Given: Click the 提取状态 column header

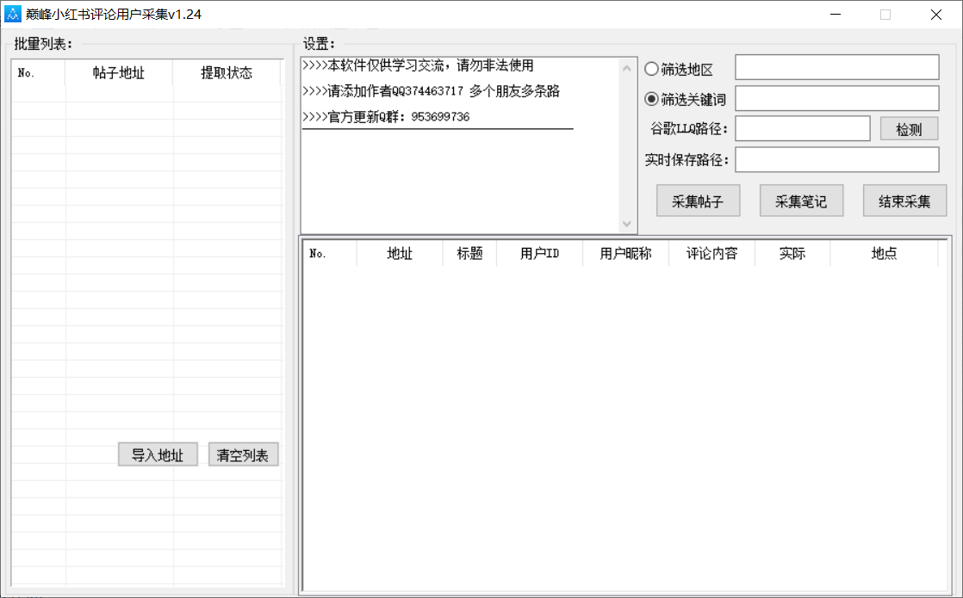Looking at the screenshot, I should click(227, 73).
